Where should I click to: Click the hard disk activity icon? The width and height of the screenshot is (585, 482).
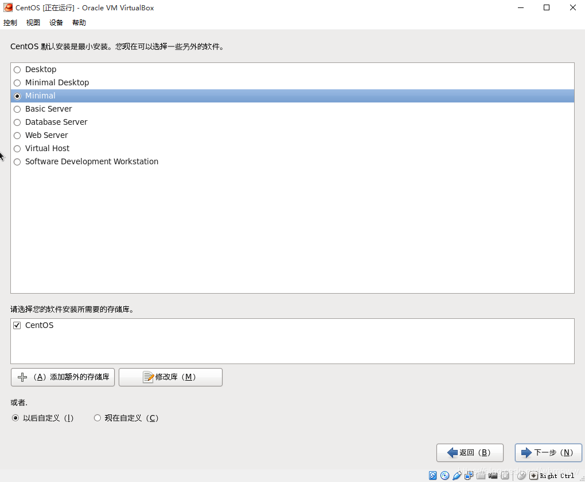coord(433,475)
